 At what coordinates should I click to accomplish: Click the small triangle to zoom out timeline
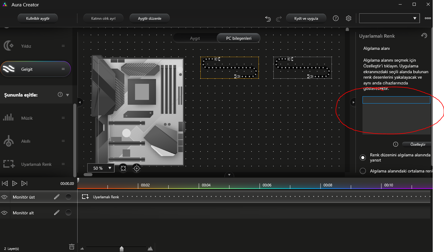coord(82,249)
